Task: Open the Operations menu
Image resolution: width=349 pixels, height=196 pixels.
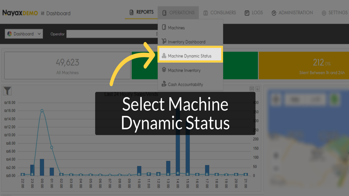Action: (178, 13)
